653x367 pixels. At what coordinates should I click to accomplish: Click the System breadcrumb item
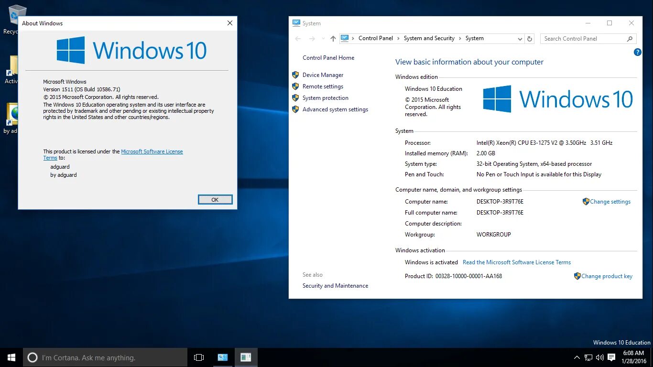tap(475, 38)
